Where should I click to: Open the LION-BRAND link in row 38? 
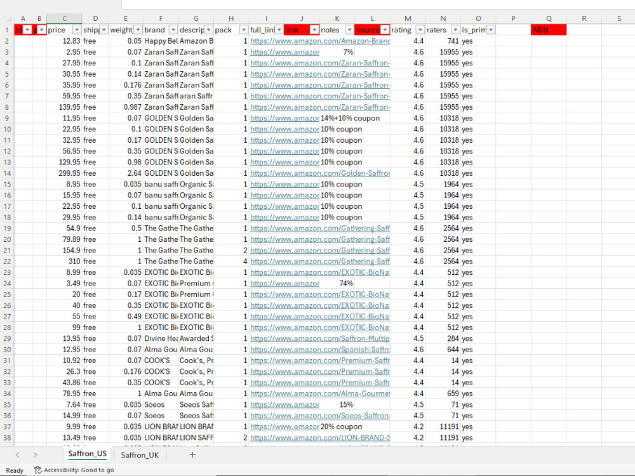[x=320, y=437]
